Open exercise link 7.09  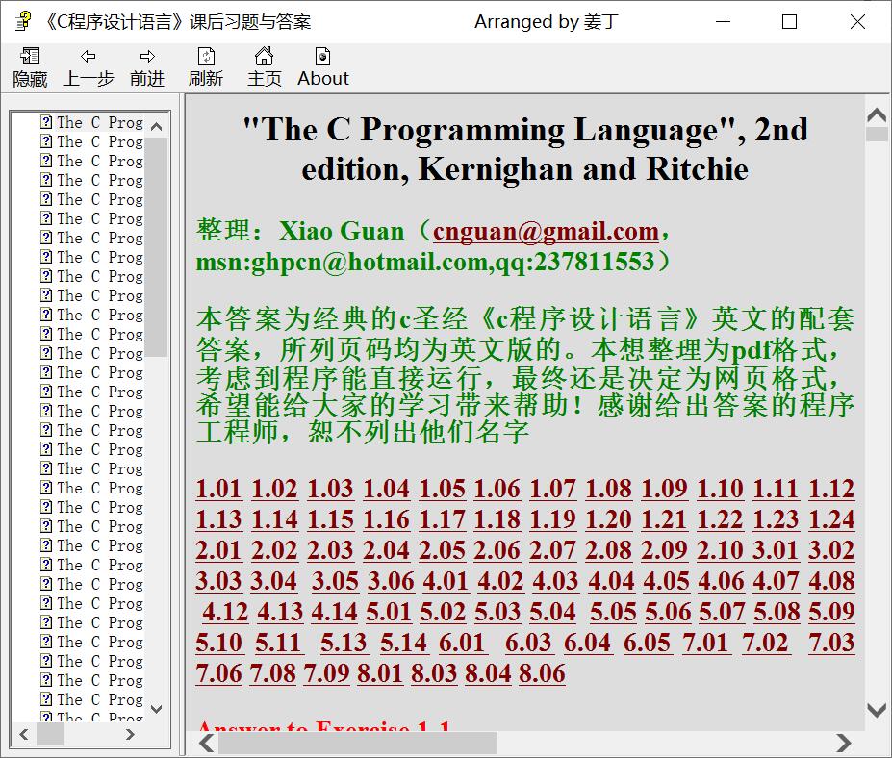(x=326, y=674)
